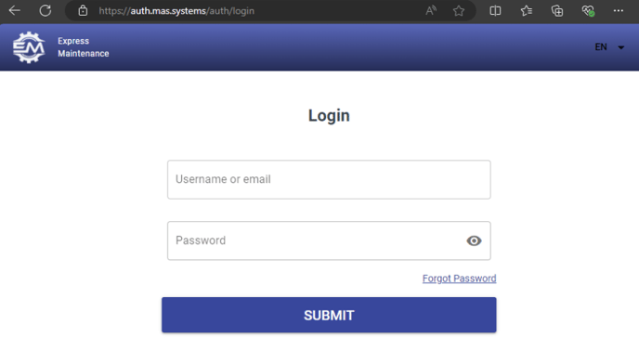Toggle password visibility with the eye icon
This screenshot has height=363, width=639.
[474, 240]
